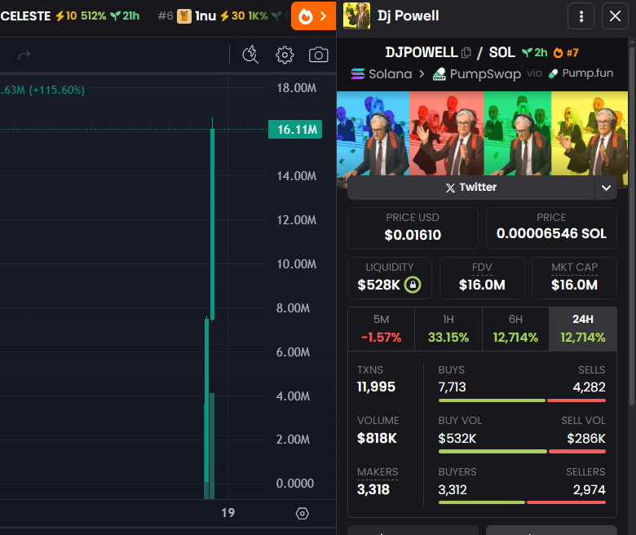Viewport: 636px width, 535px height.
Task: Click the LIQUIDITY $528K box
Action: [390, 278]
